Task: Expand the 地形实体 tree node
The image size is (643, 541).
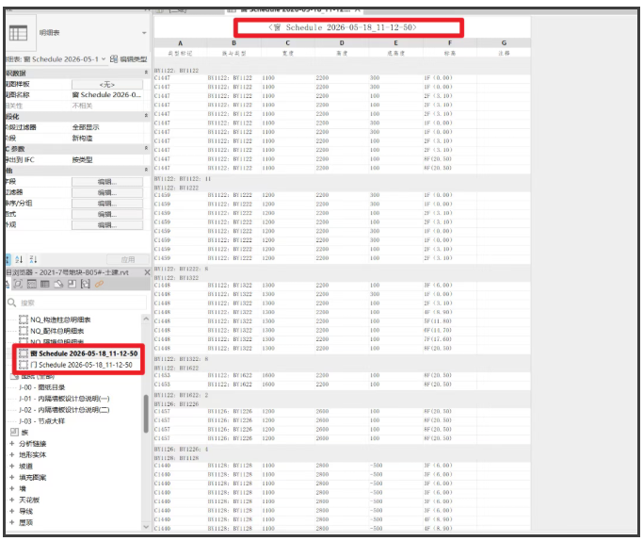Action: click(x=12, y=455)
